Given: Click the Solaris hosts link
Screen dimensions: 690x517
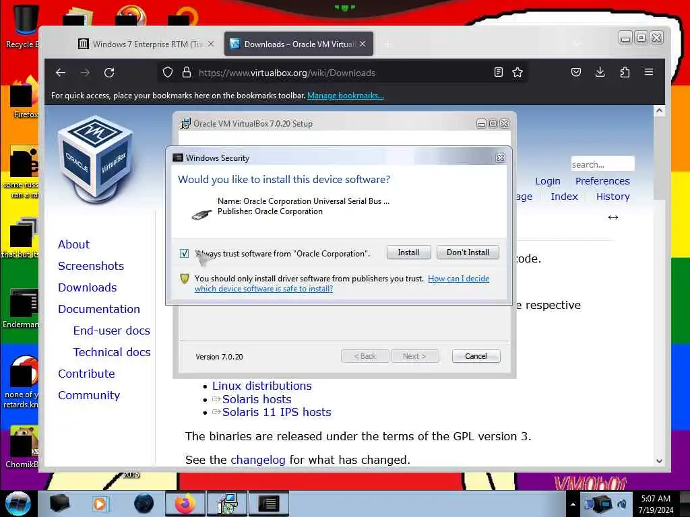Looking at the screenshot, I should [257, 399].
